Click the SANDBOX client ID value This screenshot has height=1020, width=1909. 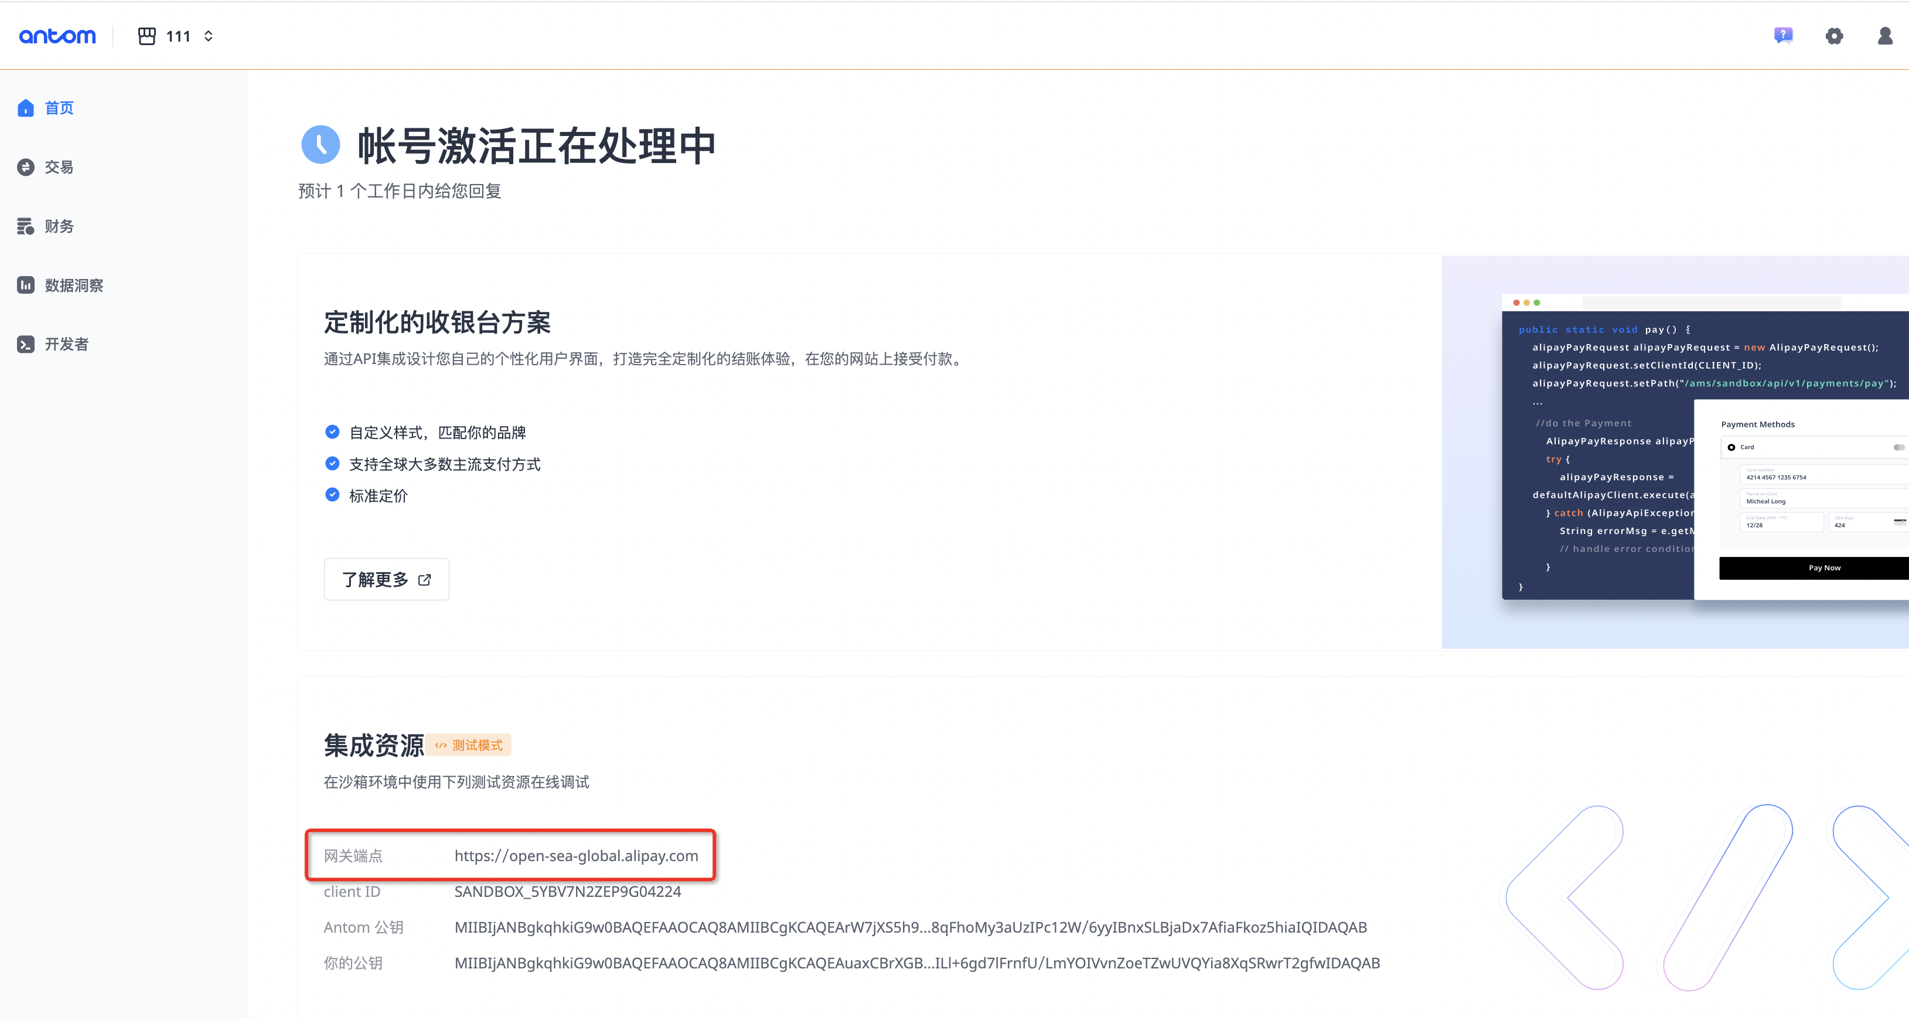coord(567,892)
